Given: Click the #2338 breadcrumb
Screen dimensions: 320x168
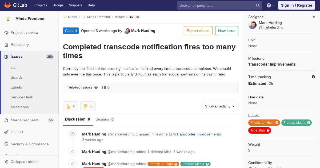Looking at the screenshot, I should (134, 17).
